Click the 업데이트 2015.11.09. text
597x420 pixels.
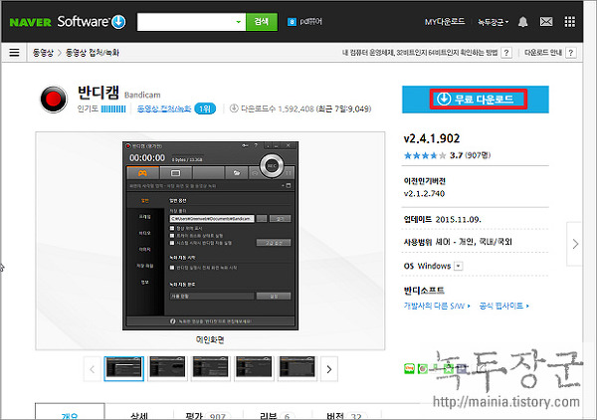(x=442, y=219)
